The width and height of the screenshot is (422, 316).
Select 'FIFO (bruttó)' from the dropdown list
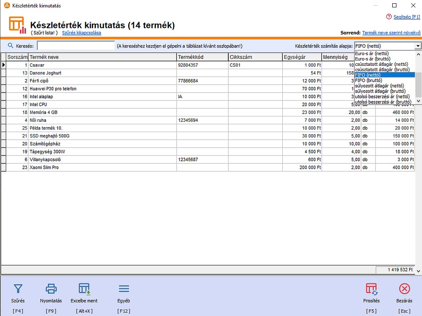(368, 80)
